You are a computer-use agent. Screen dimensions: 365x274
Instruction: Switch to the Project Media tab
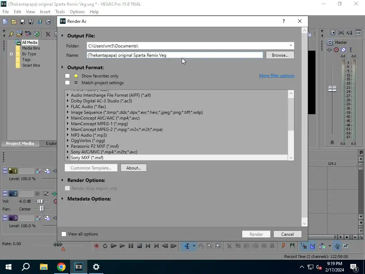pos(20,143)
